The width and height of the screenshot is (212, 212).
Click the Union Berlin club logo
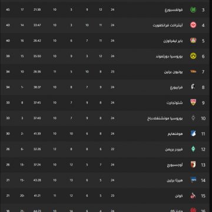pyautogui.click(x=193, y=72)
